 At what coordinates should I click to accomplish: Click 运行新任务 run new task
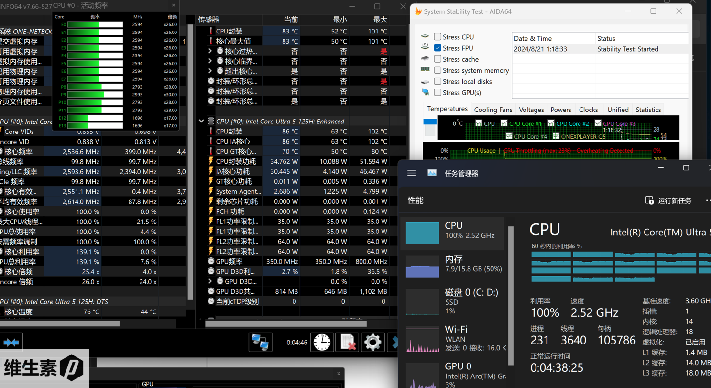pos(668,200)
